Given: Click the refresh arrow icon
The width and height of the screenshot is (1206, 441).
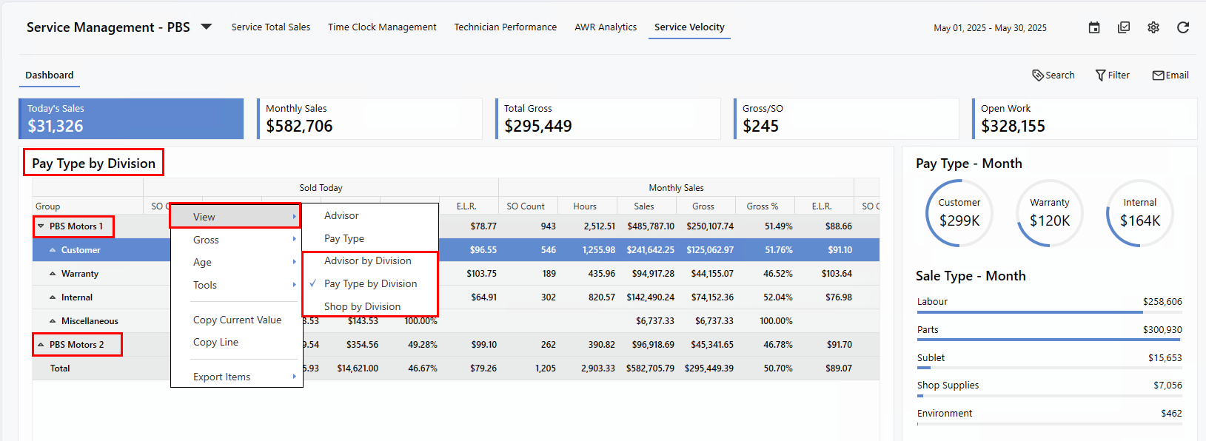Looking at the screenshot, I should (x=1183, y=27).
